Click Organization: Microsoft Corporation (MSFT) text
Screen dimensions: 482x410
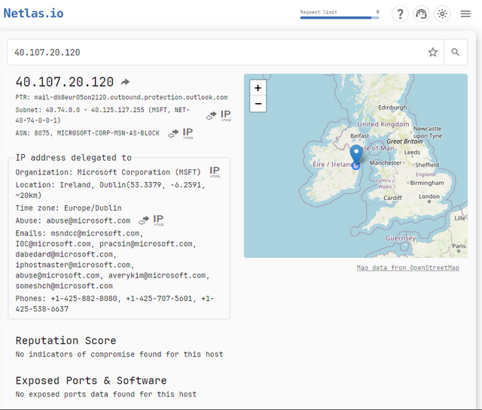pyautogui.click(x=108, y=172)
